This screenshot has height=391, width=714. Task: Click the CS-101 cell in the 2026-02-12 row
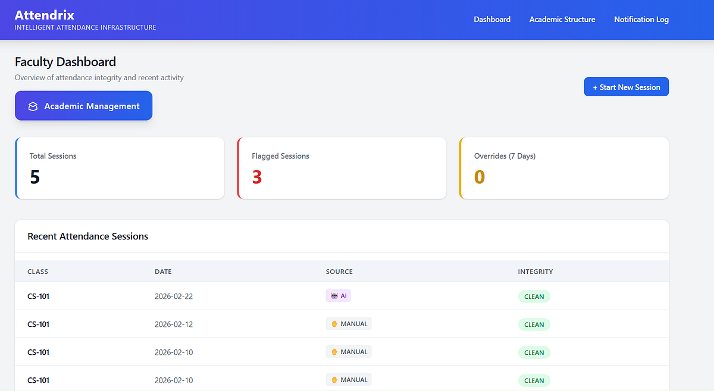coord(38,324)
